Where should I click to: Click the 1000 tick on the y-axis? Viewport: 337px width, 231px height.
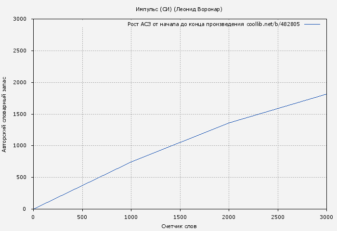pos(23,146)
